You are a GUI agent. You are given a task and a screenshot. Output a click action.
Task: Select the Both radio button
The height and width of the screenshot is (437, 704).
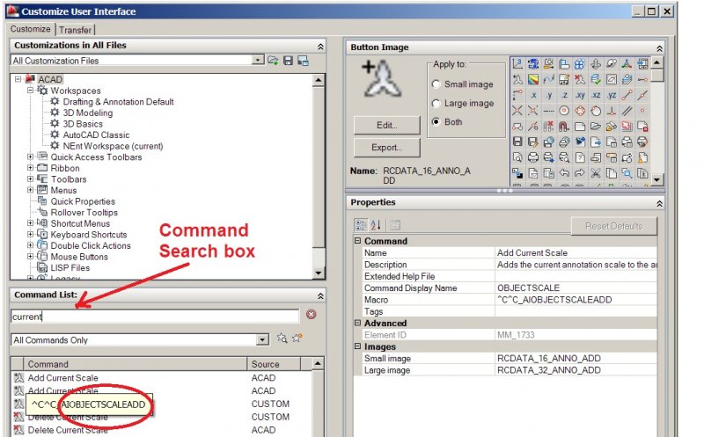coord(436,122)
